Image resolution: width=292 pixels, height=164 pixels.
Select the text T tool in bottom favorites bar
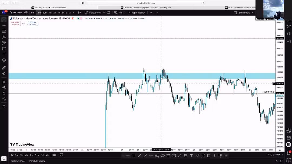[191, 156]
